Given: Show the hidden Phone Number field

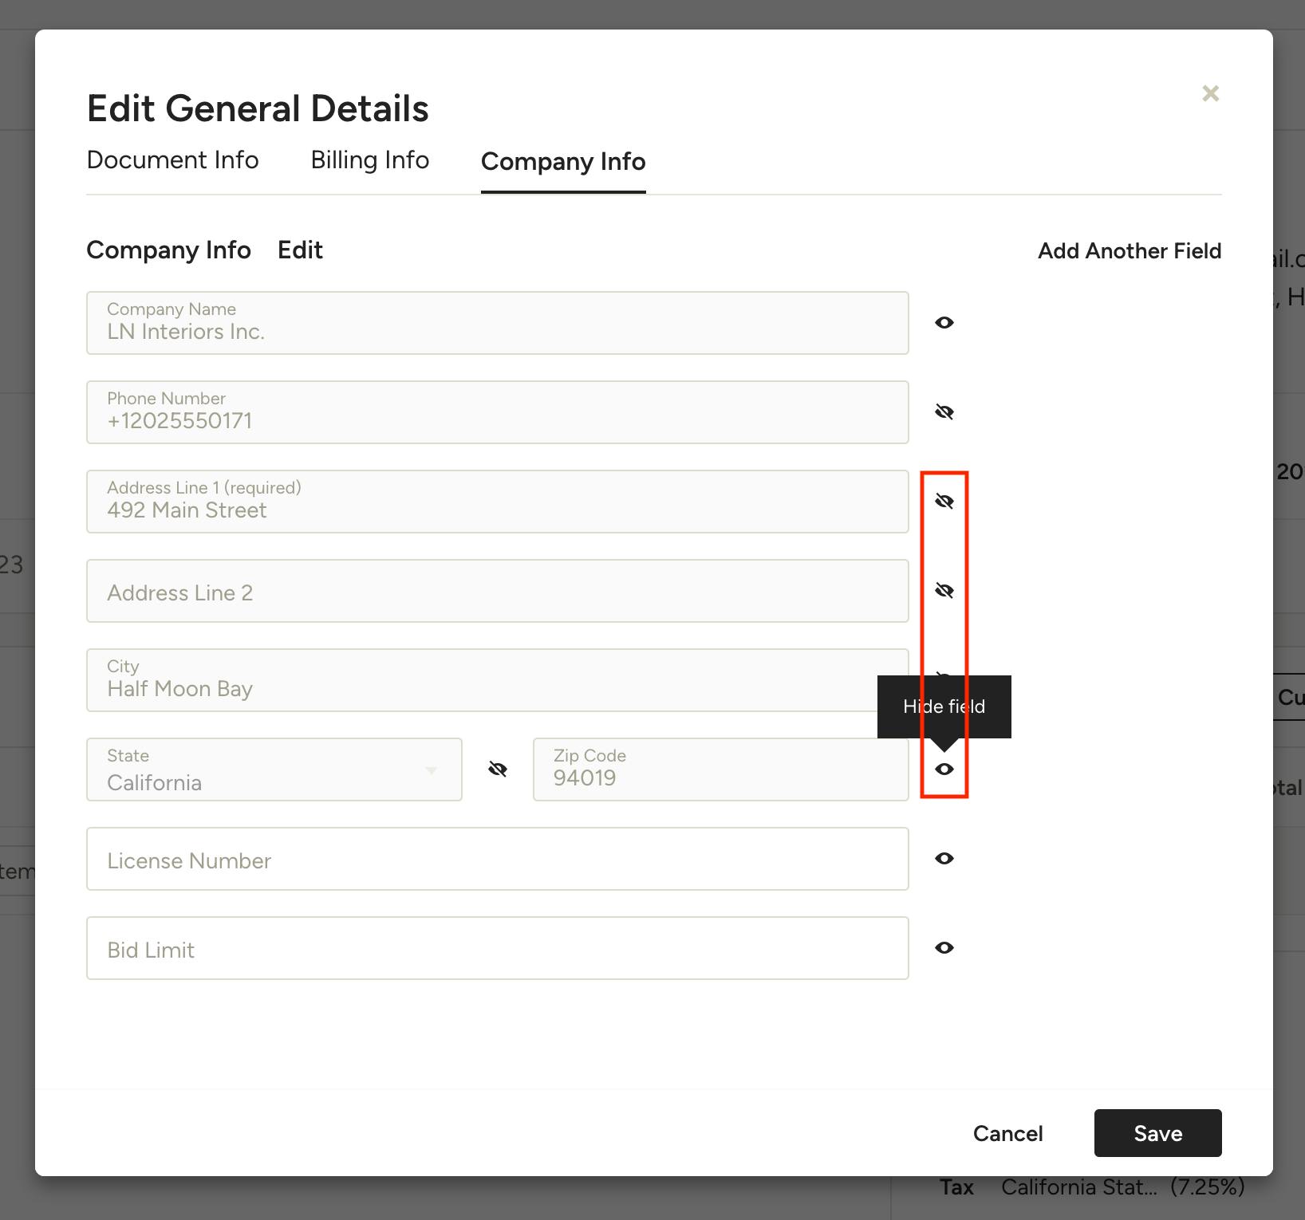Looking at the screenshot, I should click(x=944, y=412).
